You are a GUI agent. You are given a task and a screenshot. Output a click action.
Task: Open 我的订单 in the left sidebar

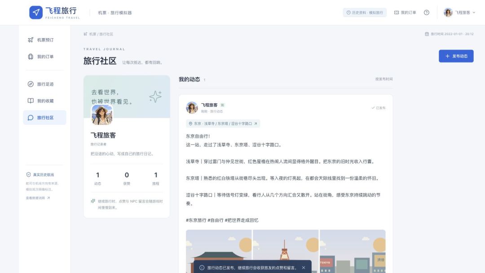44,57
